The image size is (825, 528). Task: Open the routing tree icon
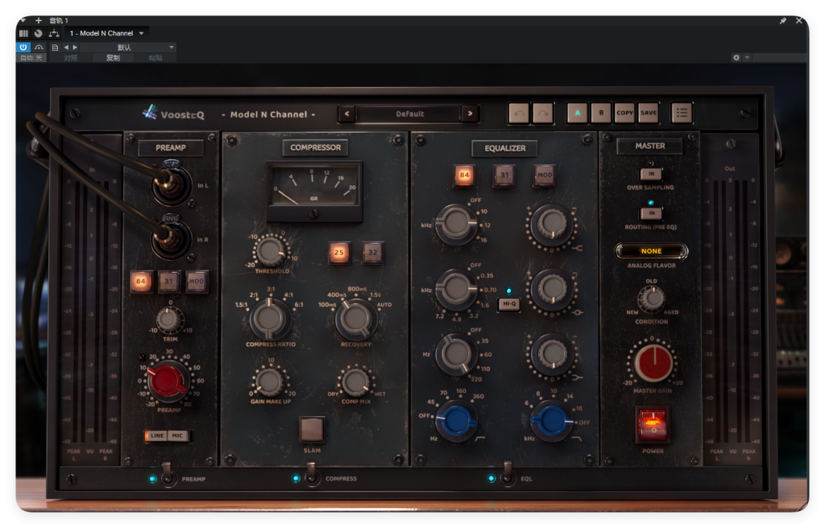point(54,33)
